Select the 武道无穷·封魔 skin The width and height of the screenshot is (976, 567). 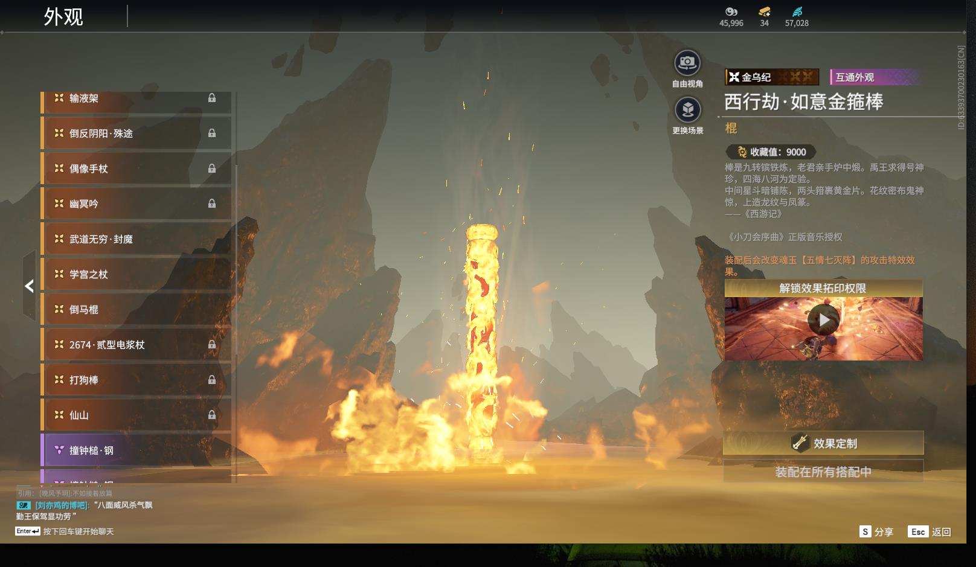coord(136,239)
